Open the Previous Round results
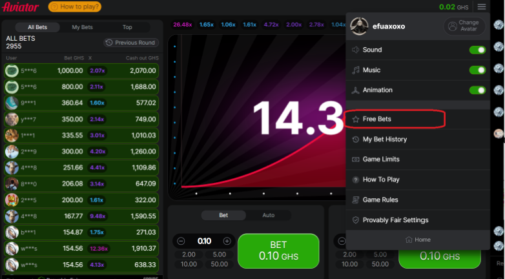Screen dimensions: 505x279 pyautogui.click(x=131, y=43)
